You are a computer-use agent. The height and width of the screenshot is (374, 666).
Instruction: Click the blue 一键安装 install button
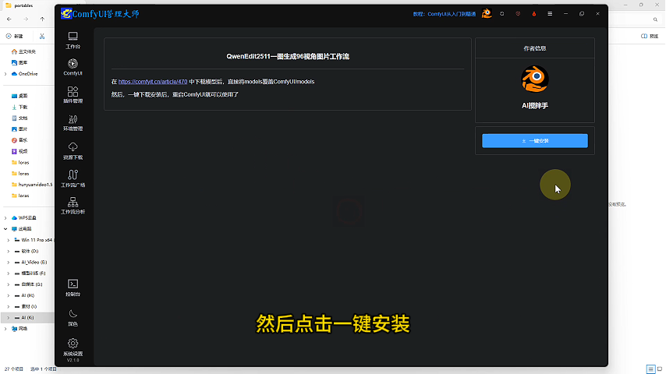point(535,140)
